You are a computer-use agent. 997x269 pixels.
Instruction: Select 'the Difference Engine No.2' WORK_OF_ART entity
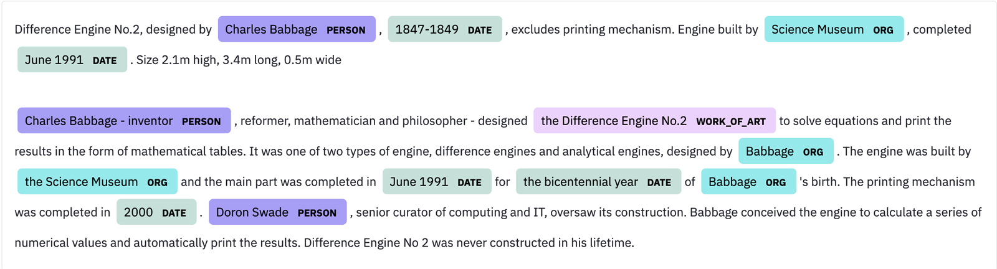tap(654, 121)
